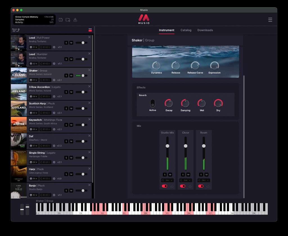This screenshot has height=236, width=288.
Task: Open settings gear for 3 Row Accordion
Action: click(x=54, y=96)
